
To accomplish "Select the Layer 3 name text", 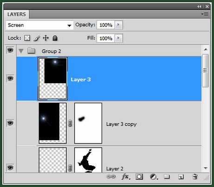I will pos(81,80).
